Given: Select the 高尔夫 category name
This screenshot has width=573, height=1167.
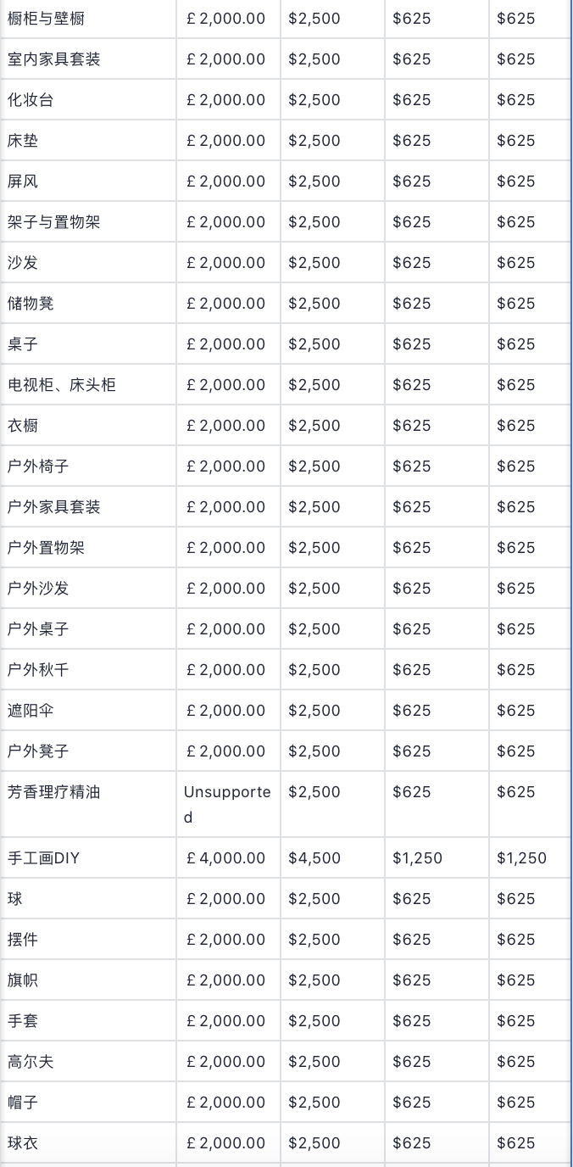Looking at the screenshot, I should (x=31, y=1062).
